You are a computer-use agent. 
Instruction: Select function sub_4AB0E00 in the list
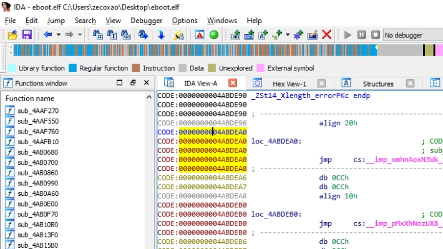tap(38, 204)
